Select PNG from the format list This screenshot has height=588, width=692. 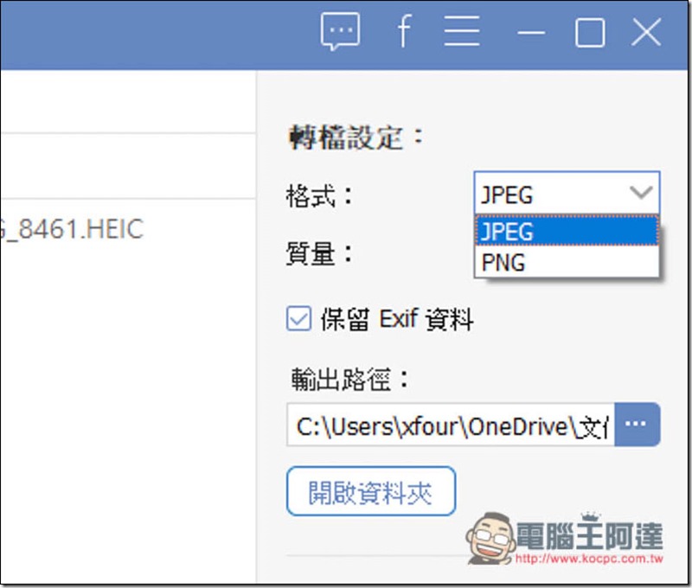[x=567, y=262]
